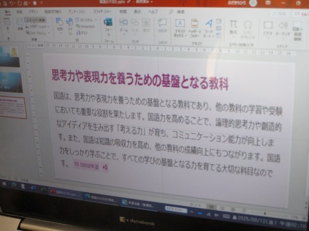309x231 pixels.
Task: Open the フォーム Forms button
Action: coord(108,27)
